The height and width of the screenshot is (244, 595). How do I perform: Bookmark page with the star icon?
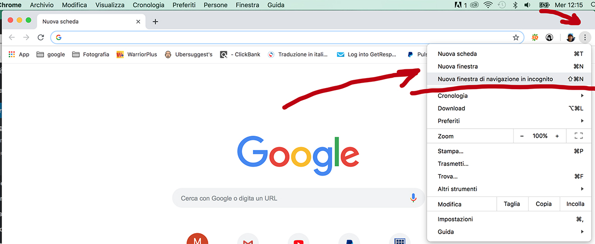click(516, 38)
